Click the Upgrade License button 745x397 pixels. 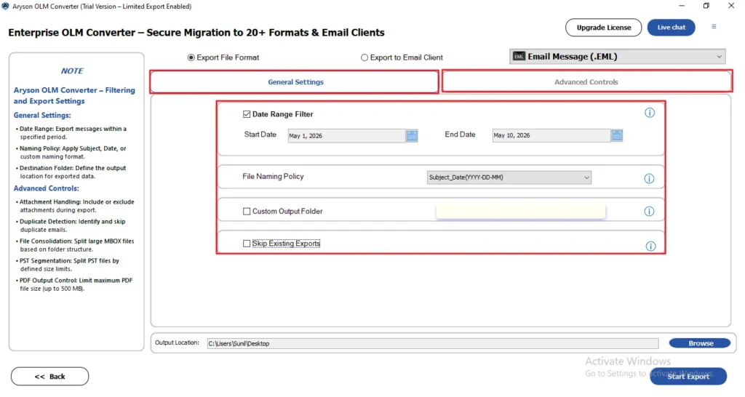click(x=603, y=28)
